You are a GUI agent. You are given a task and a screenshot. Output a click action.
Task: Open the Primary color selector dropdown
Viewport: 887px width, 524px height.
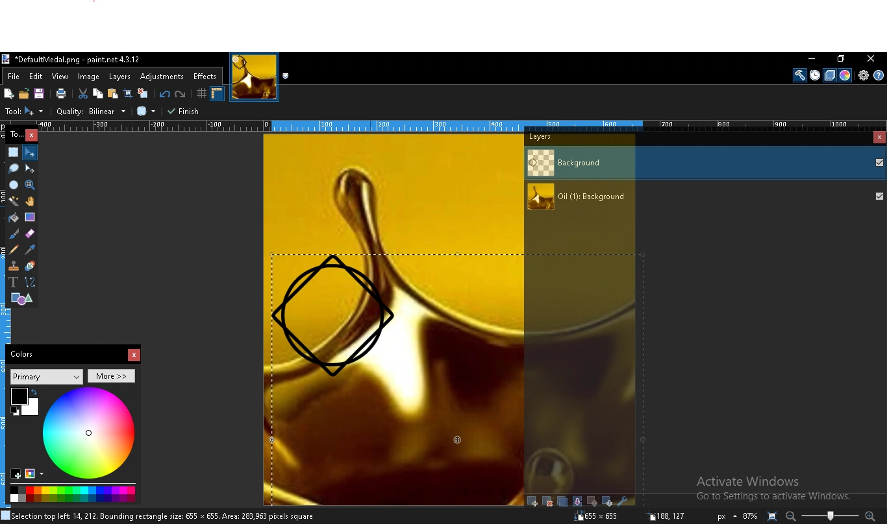click(x=47, y=377)
